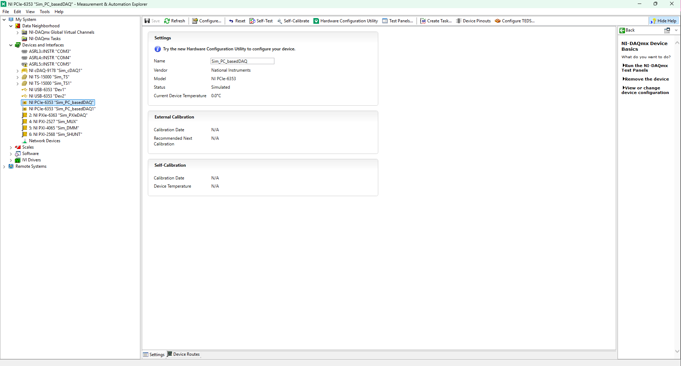Click the Reset device icon
This screenshot has height=366, width=681.
click(x=231, y=21)
